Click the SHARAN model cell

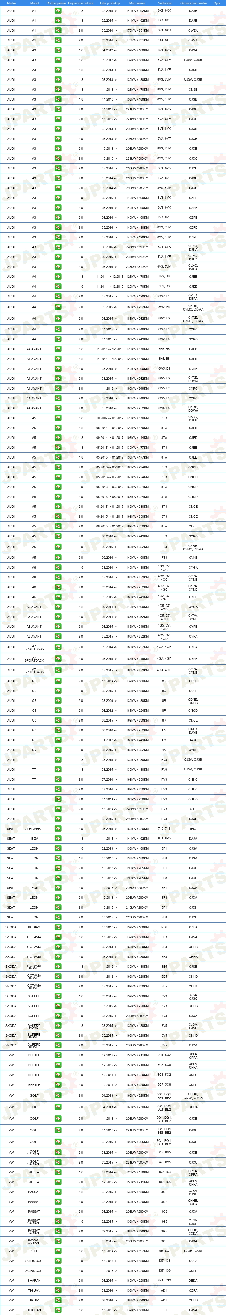point(34,1280)
